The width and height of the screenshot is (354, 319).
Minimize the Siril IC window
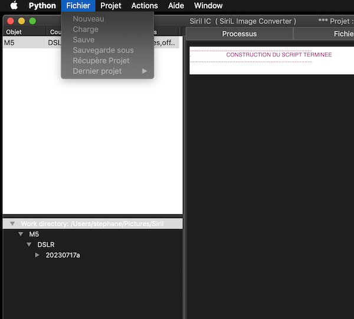click(x=21, y=21)
